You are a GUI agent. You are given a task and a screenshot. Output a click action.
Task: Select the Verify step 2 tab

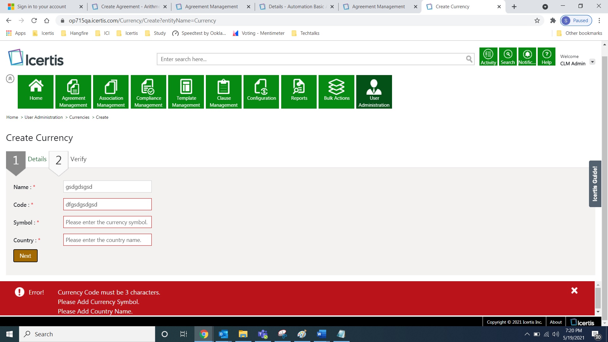(68, 160)
